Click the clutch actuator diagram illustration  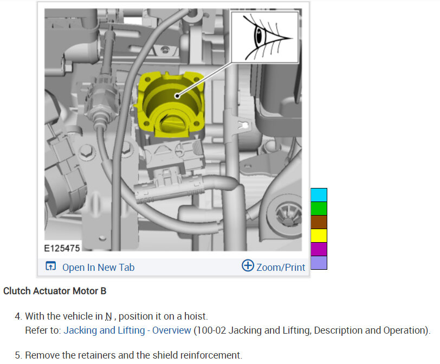pyautogui.click(x=173, y=129)
